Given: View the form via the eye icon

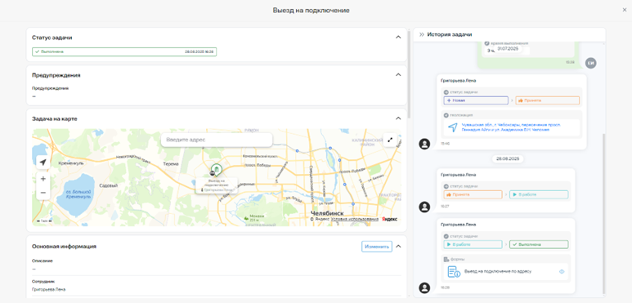Looking at the screenshot, I should point(561,272).
